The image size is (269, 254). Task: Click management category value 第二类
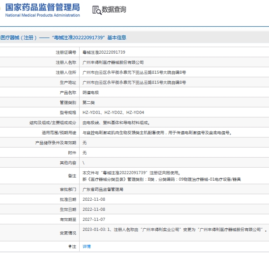pos(88,103)
